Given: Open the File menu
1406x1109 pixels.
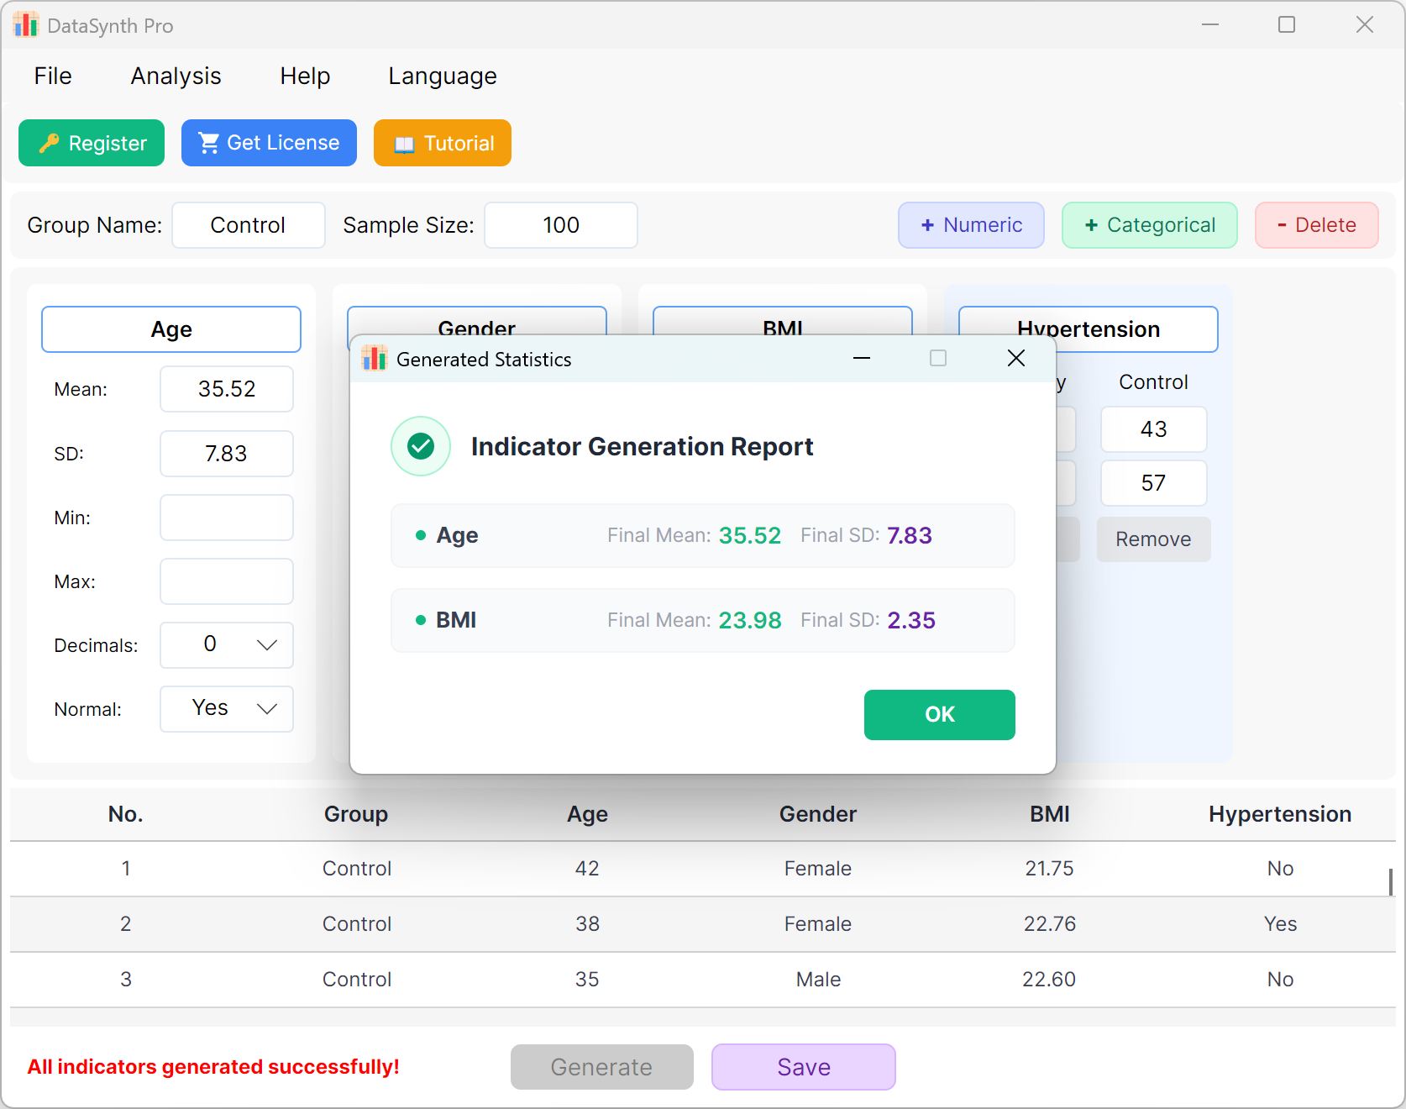Looking at the screenshot, I should tap(53, 76).
